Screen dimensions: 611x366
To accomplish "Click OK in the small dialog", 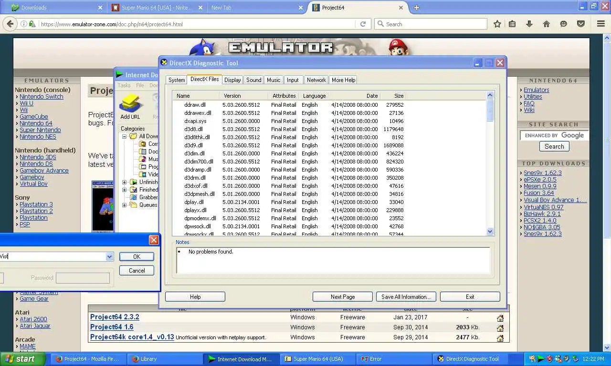I will (x=137, y=256).
